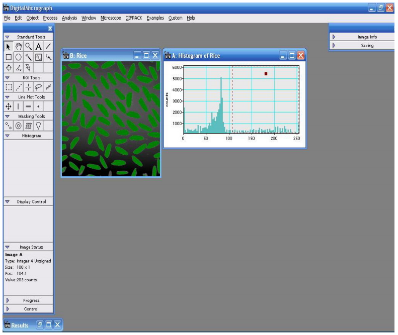The height and width of the screenshot is (335, 398).
Task: Open the Microscope menu
Action: pyautogui.click(x=111, y=18)
